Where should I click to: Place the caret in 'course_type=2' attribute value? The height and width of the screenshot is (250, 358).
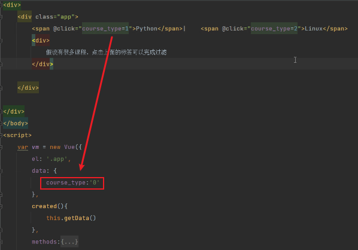click(274, 29)
